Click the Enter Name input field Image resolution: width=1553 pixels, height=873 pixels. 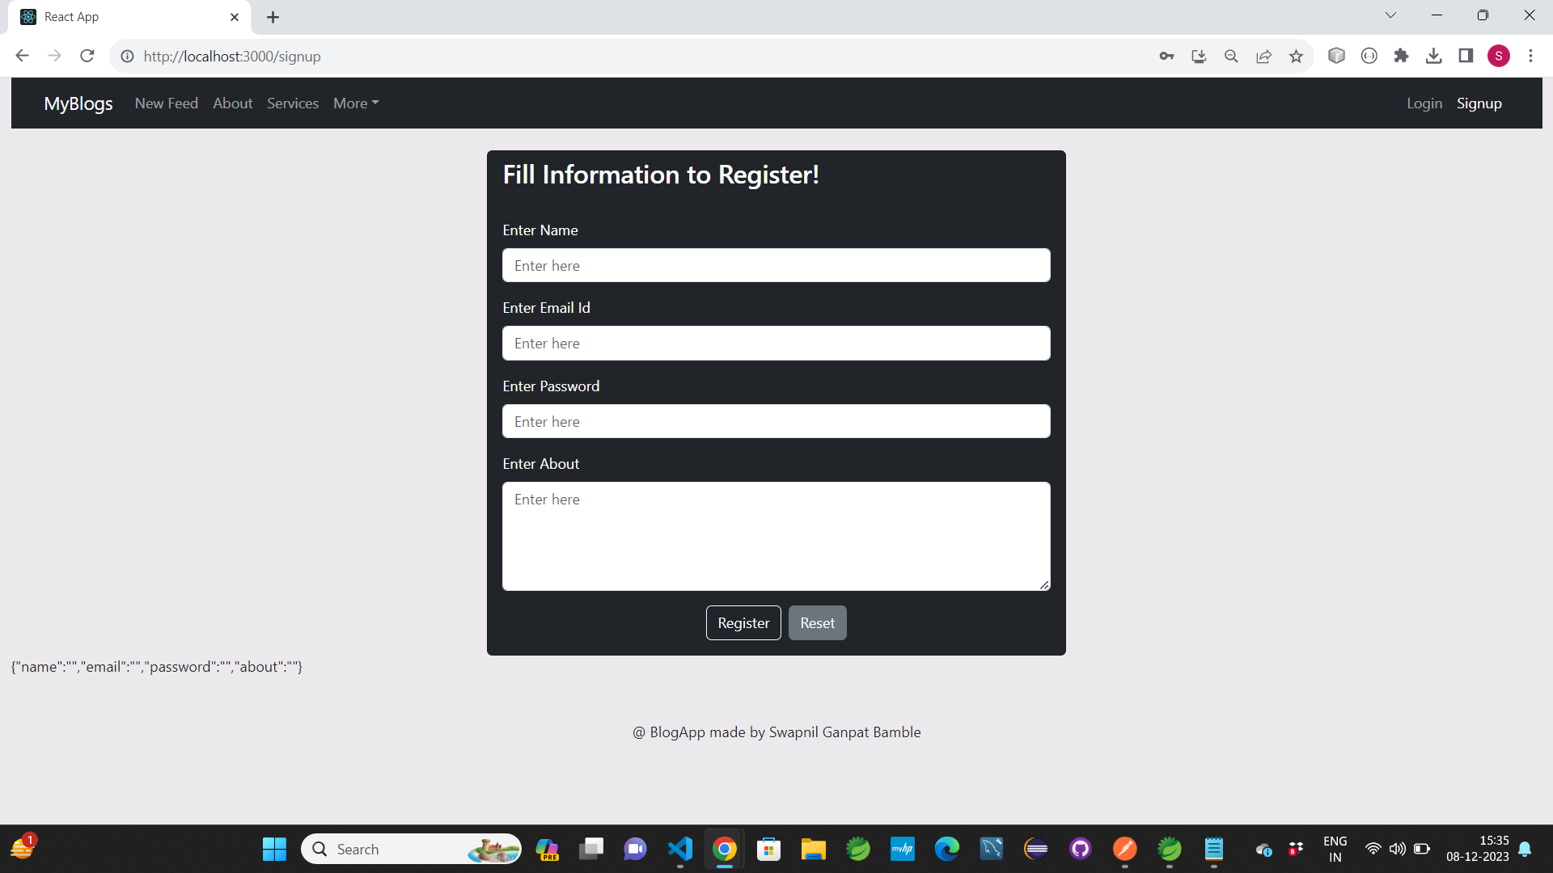click(776, 264)
